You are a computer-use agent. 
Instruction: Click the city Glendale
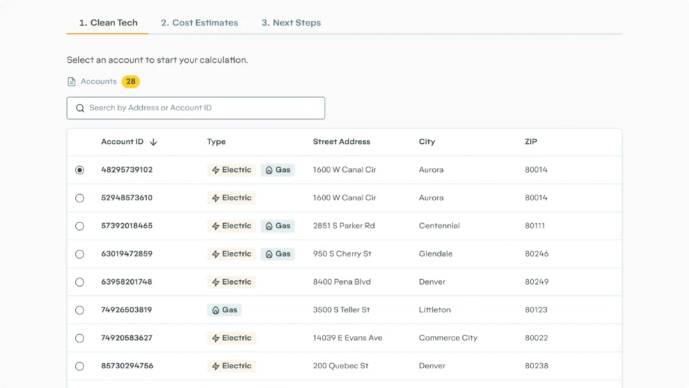[436, 254]
